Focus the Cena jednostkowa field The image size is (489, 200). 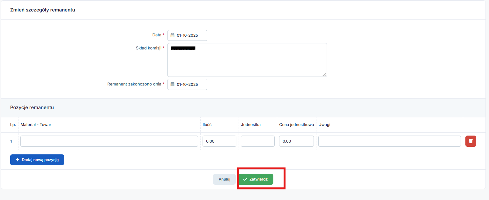(x=296, y=141)
